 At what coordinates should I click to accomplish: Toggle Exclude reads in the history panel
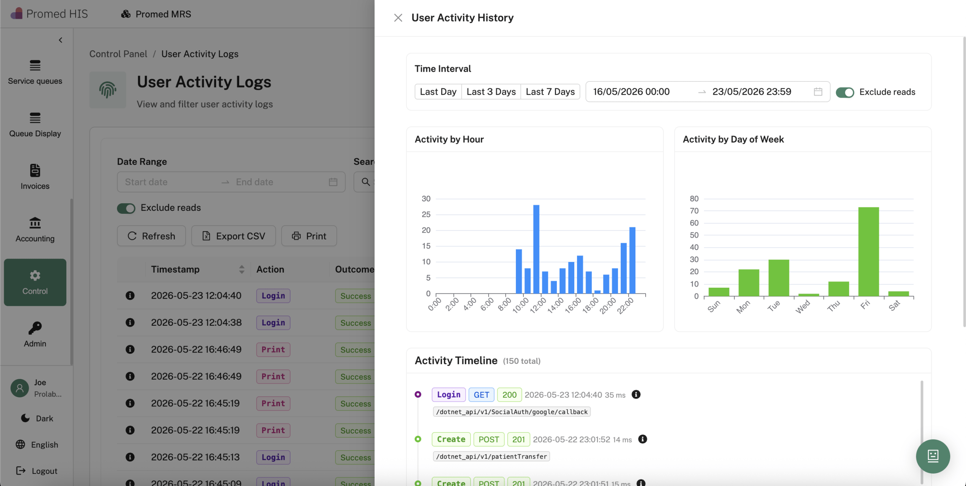point(845,92)
